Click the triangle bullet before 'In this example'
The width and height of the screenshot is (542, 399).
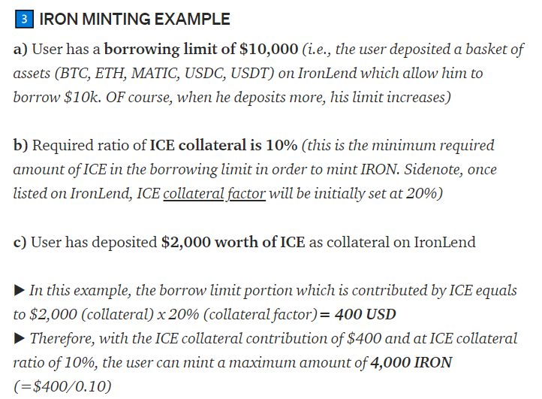pyautogui.click(x=19, y=290)
